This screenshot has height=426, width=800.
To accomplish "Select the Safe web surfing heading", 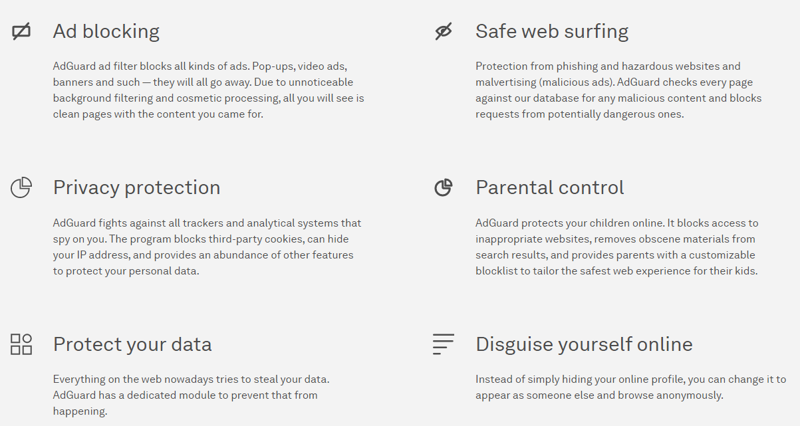I will click(552, 31).
